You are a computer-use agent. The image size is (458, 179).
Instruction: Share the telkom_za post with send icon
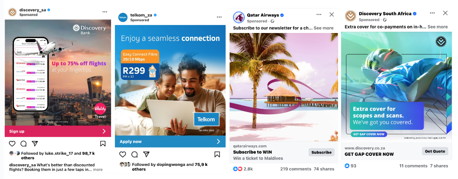[x=146, y=154]
